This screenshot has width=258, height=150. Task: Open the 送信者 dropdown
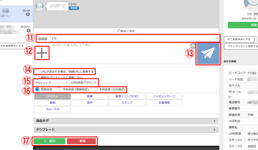(x=135, y=38)
